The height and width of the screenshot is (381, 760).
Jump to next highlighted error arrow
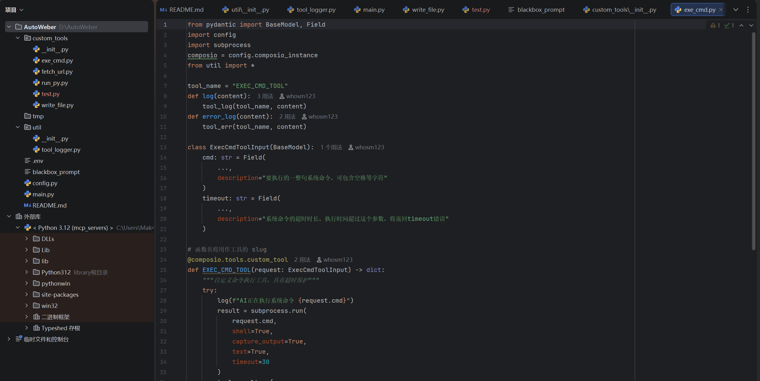pos(751,25)
